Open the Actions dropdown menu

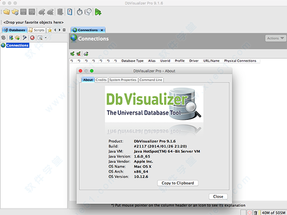coord(276,38)
